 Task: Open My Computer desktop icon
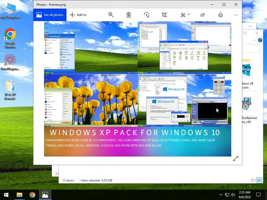10,11
